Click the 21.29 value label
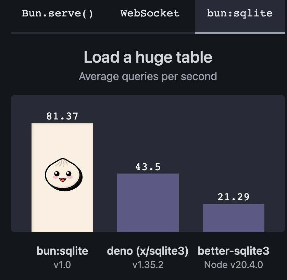The image size is (287, 280). coord(234,197)
